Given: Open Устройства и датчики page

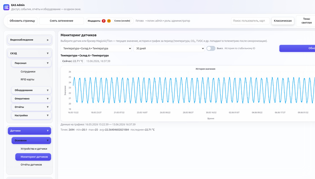Looking at the screenshot, I should [x=34, y=149].
